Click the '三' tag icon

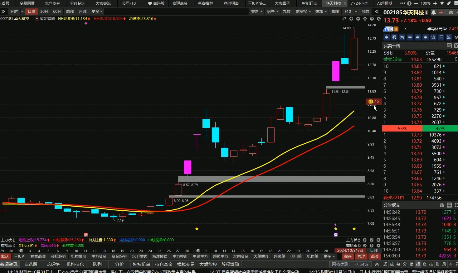[441, 37]
